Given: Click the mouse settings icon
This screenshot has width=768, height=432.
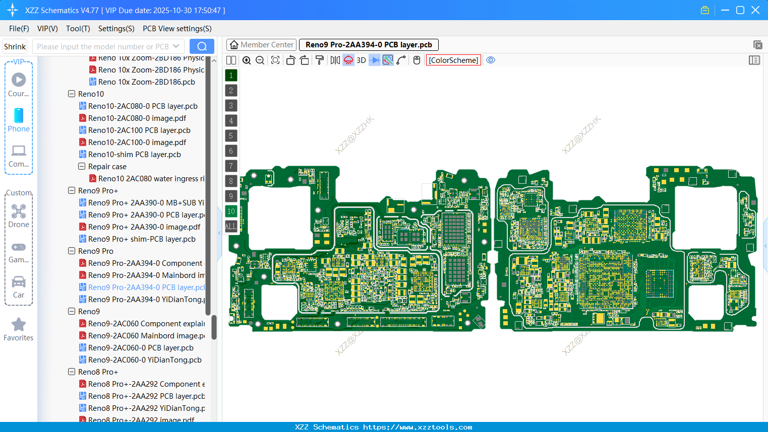Looking at the screenshot, I should (x=417, y=60).
